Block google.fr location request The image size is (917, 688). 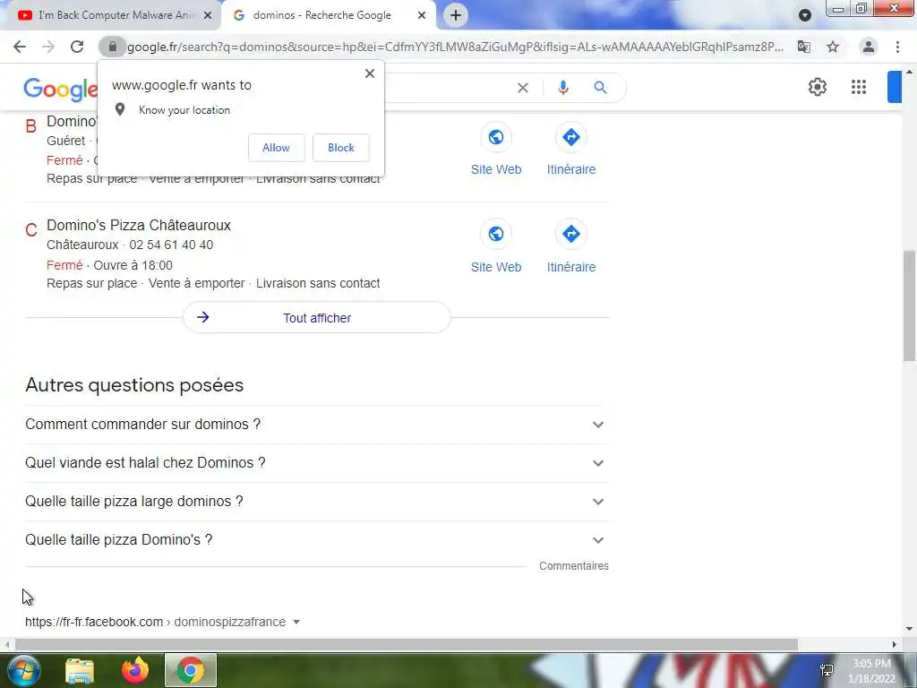pos(341,148)
